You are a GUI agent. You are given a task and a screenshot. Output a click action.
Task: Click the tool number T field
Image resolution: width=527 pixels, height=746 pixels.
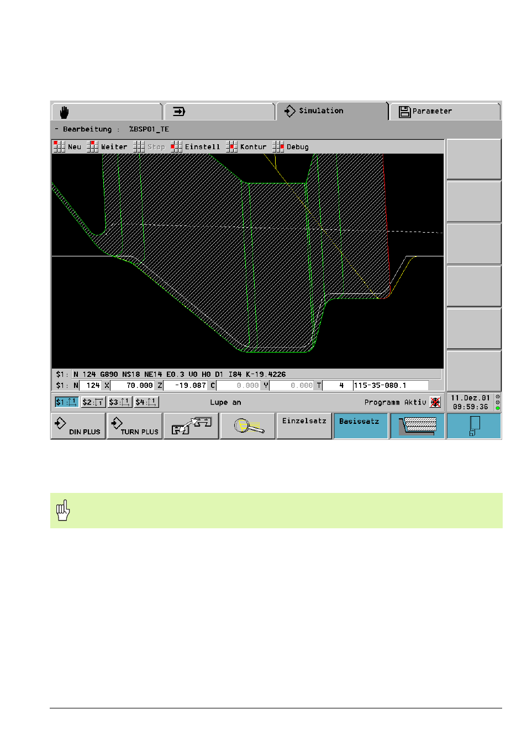(x=337, y=386)
